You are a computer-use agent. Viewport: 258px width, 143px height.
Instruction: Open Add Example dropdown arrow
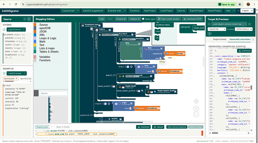(x=25, y=73)
